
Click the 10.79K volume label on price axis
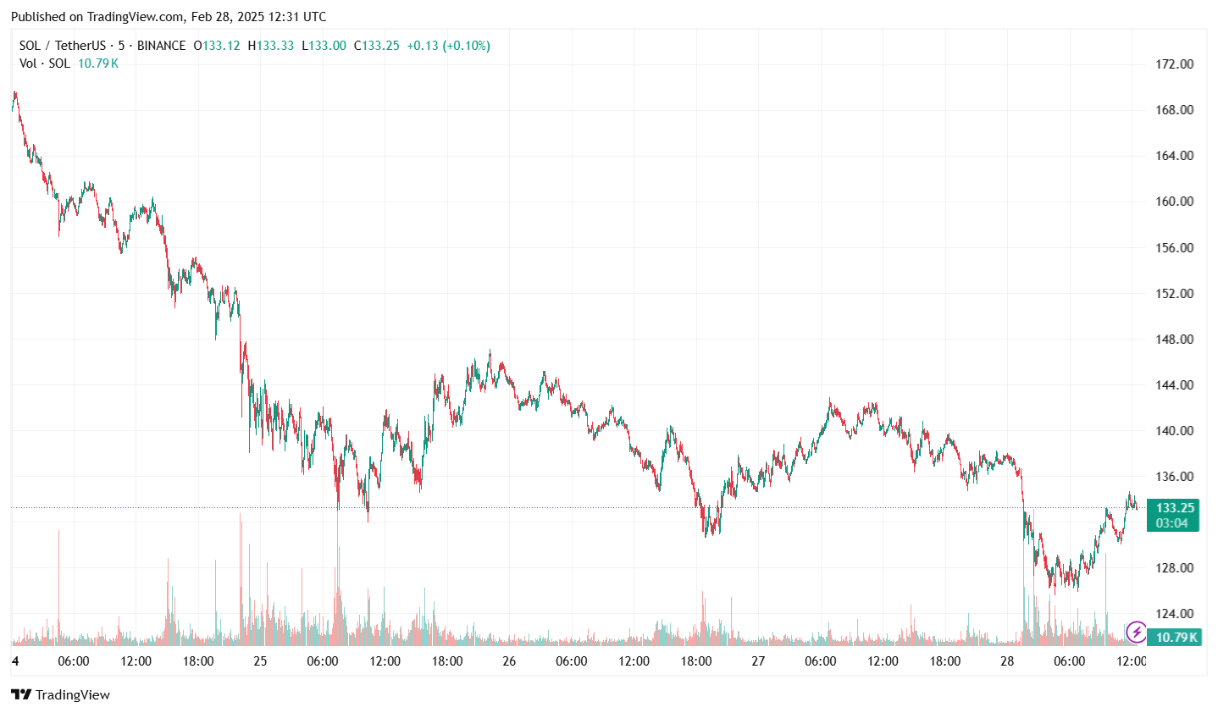click(1176, 637)
